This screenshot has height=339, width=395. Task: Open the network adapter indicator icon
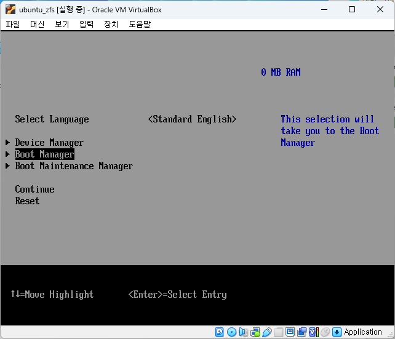point(255,332)
